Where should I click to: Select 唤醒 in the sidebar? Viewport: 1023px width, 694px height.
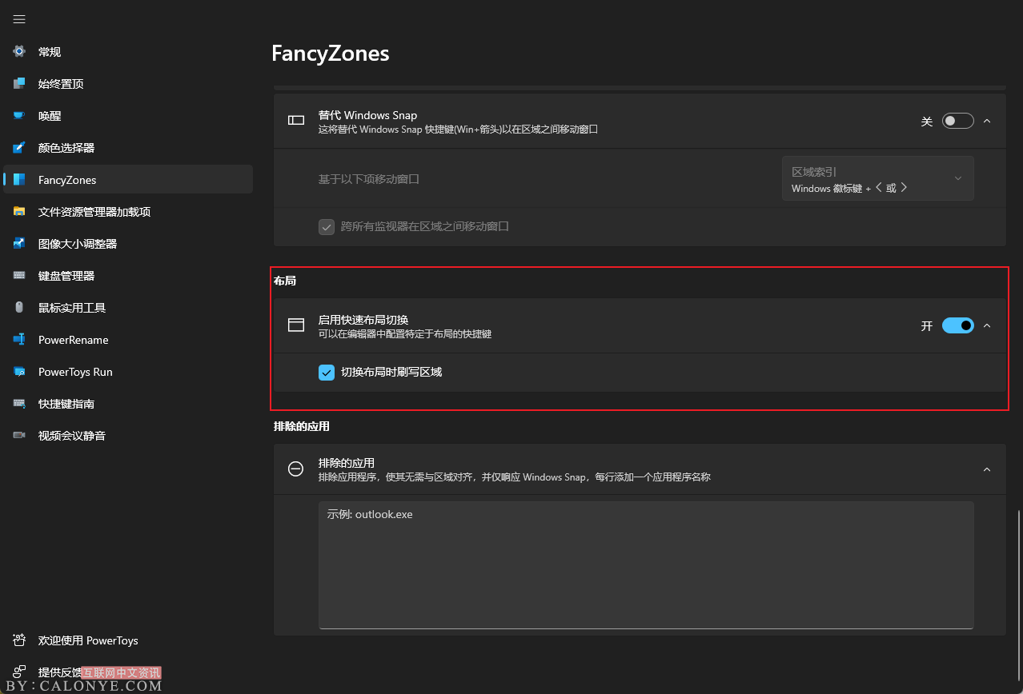click(128, 115)
